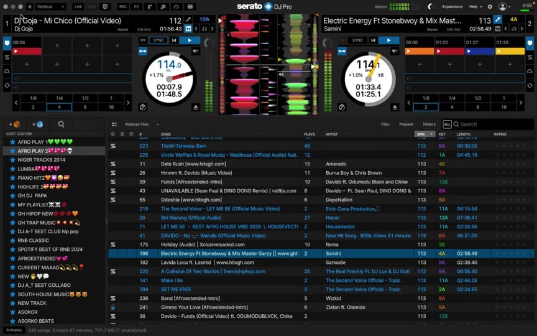Toggle the library list view icon
This screenshot has height=336, width=537.
point(114,124)
